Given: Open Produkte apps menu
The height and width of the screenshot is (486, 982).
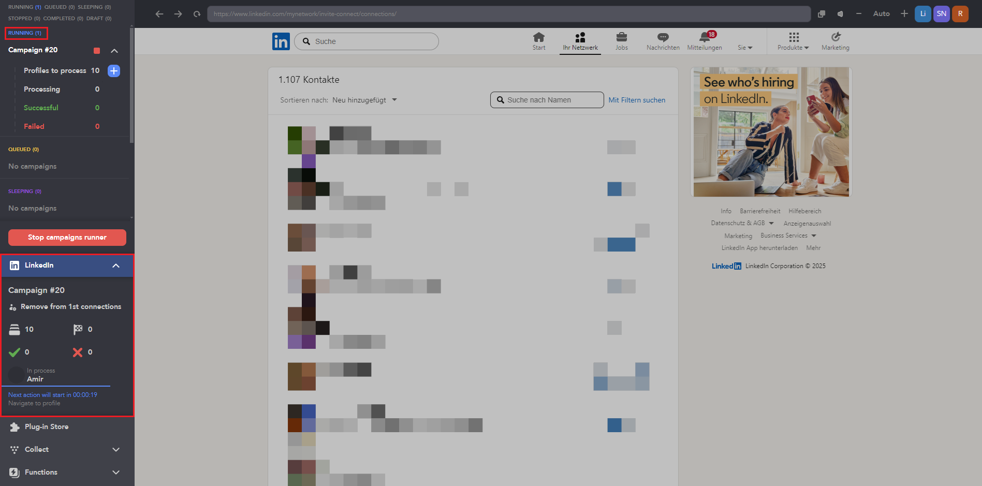Looking at the screenshot, I should (793, 41).
